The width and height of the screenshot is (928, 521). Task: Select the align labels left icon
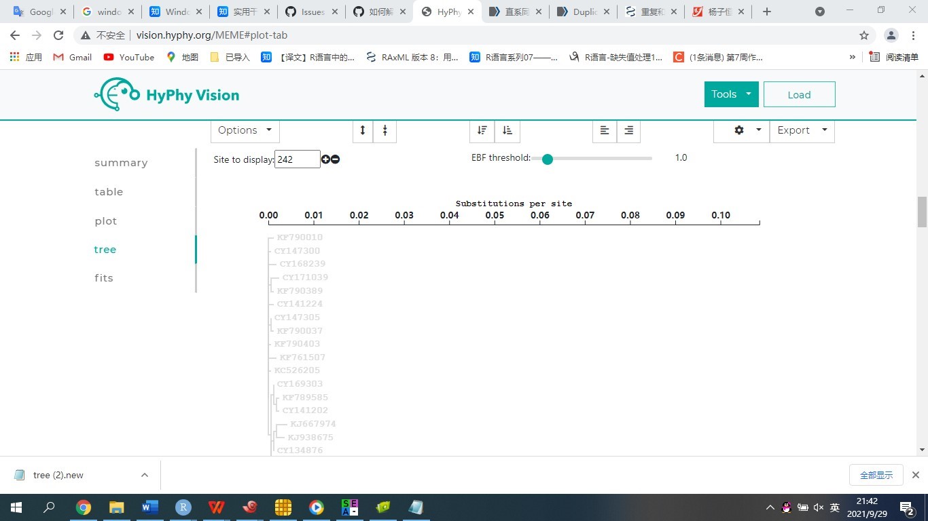pos(603,130)
